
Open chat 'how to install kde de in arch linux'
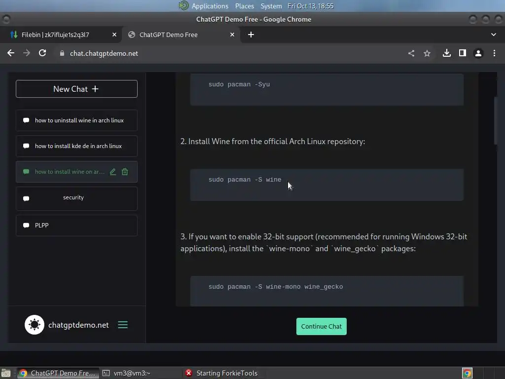(76, 146)
